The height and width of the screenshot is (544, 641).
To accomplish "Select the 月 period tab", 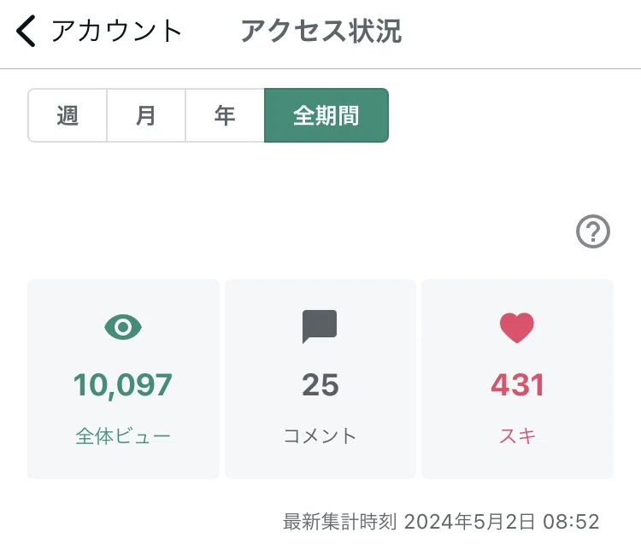I will point(146,115).
